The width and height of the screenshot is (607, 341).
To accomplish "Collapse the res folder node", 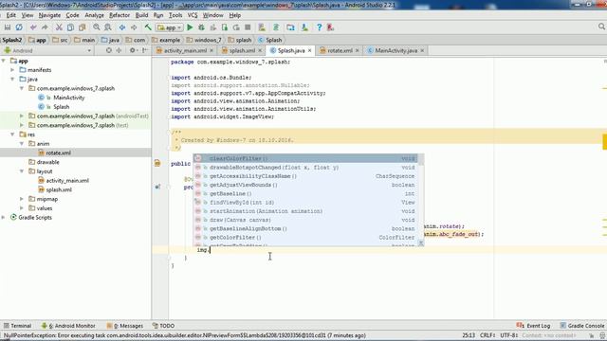I will click(x=12, y=135).
